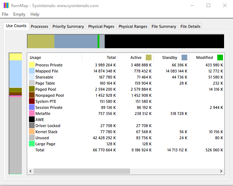Open the Empty menu
This screenshot has height=186, width=233.
(x=19, y=14)
